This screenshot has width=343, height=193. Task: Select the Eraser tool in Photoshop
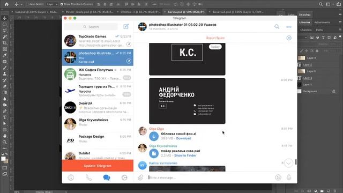coord(5,86)
